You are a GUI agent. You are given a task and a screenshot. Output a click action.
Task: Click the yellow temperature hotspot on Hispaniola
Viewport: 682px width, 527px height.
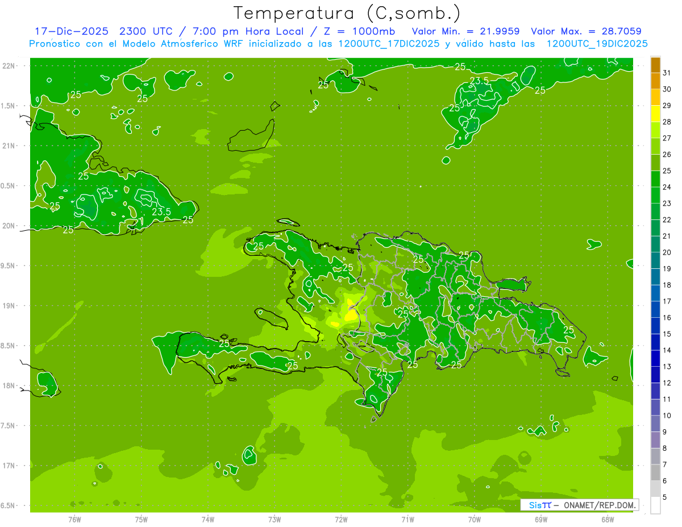click(351, 313)
